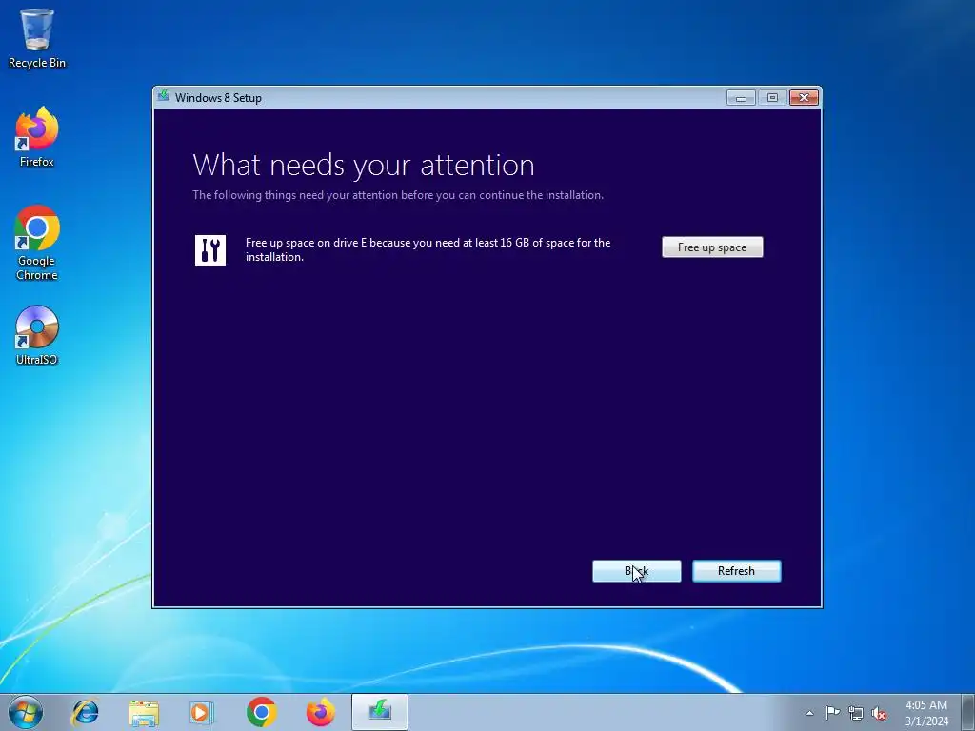
Task: Click the tools wrench icon beside message
Action: pyautogui.click(x=210, y=250)
